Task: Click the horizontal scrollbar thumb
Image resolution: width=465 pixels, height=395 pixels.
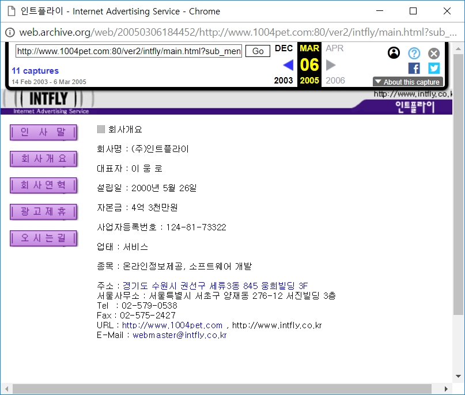Action: point(222,389)
